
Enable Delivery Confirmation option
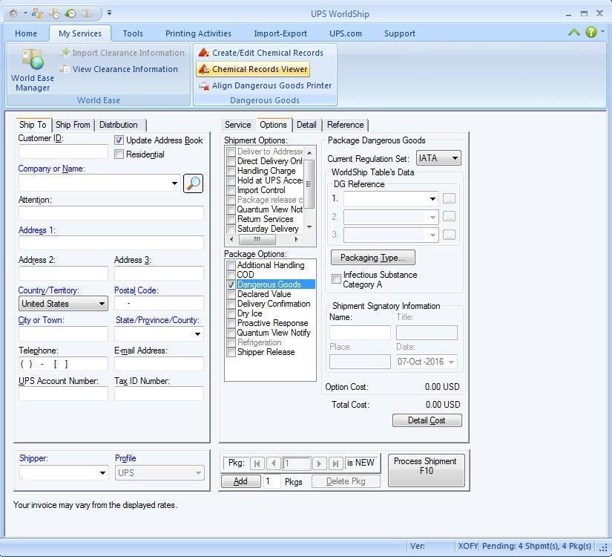tap(231, 304)
